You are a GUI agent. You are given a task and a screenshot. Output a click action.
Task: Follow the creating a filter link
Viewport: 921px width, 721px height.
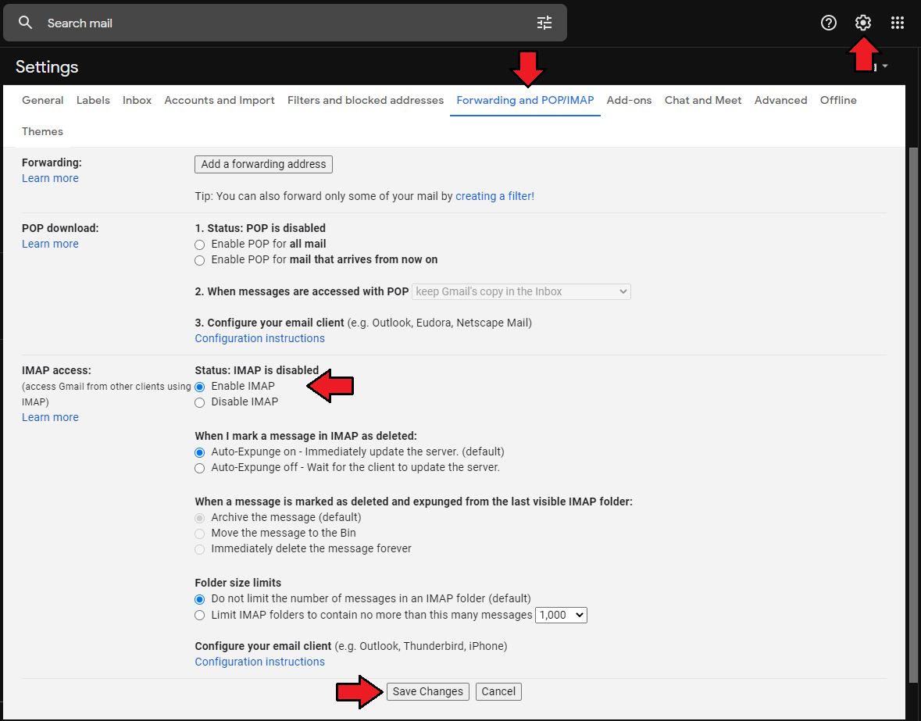[x=494, y=196]
